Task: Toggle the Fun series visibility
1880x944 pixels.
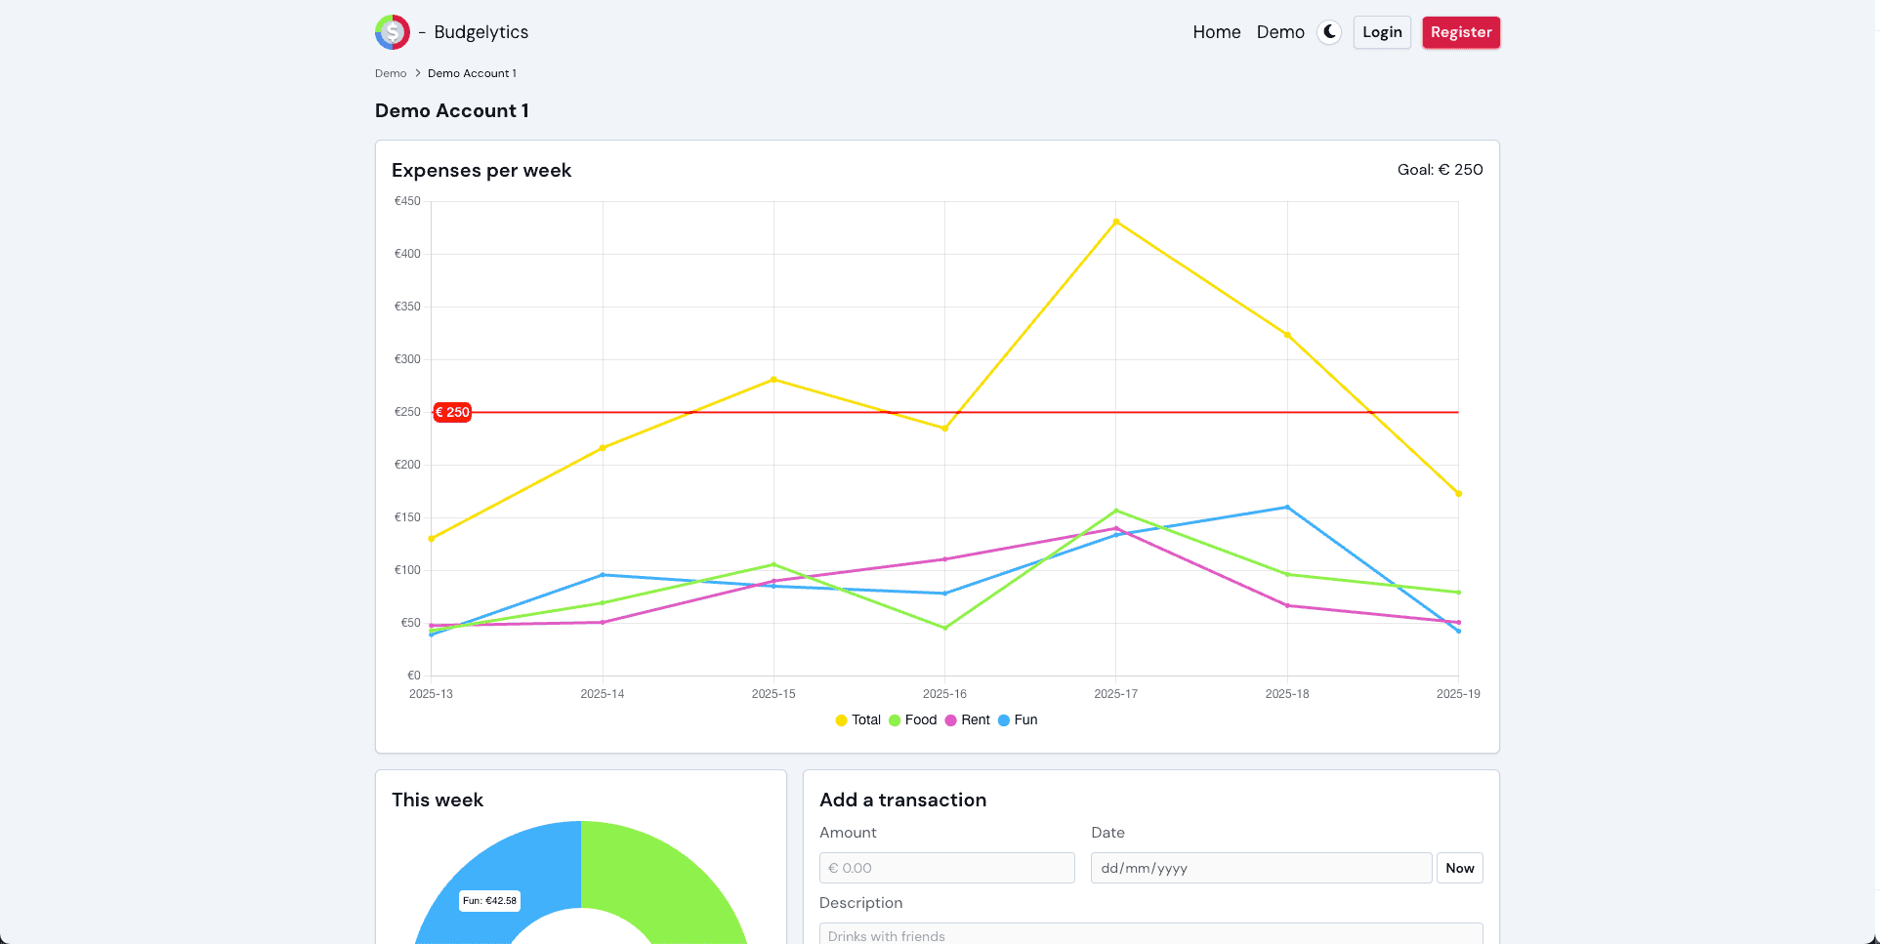Action: click(1019, 720)
